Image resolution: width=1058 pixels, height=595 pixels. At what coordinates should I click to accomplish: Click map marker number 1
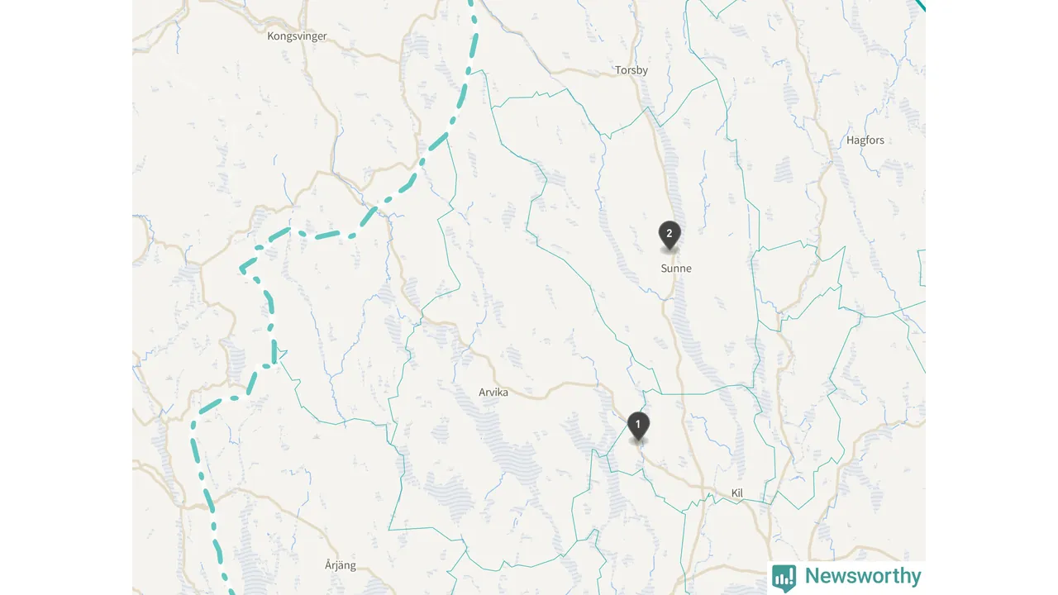point(638,425)
